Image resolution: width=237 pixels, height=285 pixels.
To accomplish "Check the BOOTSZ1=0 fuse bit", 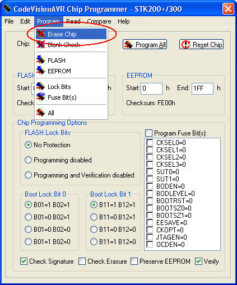I will 150,215.
